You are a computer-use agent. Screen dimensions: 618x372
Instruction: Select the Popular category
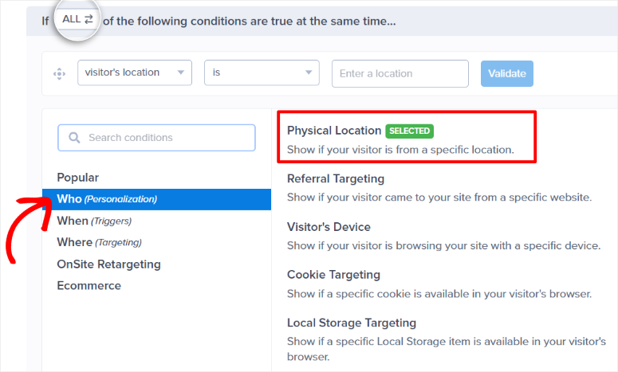tap(78, 178)
